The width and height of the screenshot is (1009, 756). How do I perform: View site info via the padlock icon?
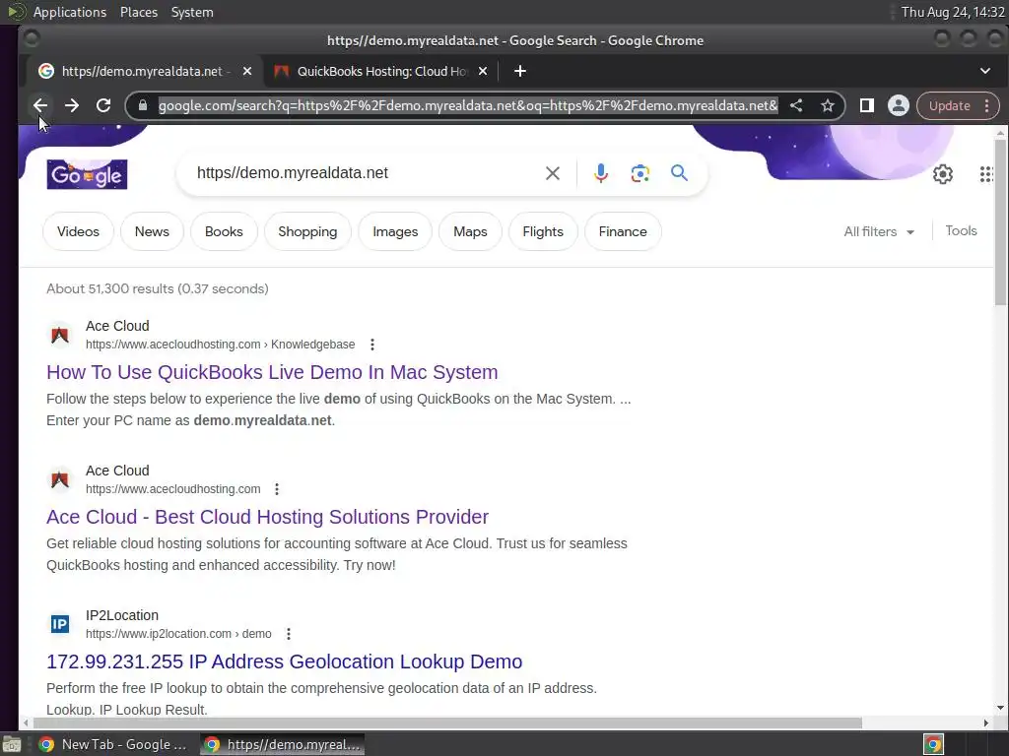point(143,105)
